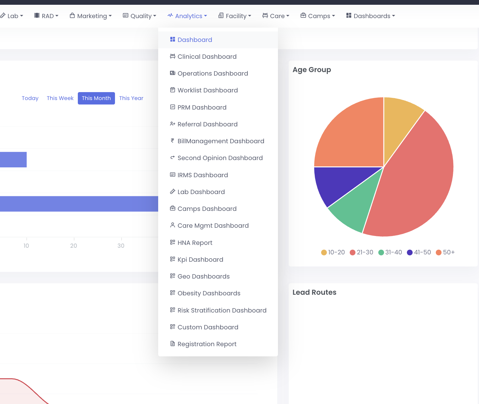Expand the Facility dropdown menu
479x404 pixels.
235,16
